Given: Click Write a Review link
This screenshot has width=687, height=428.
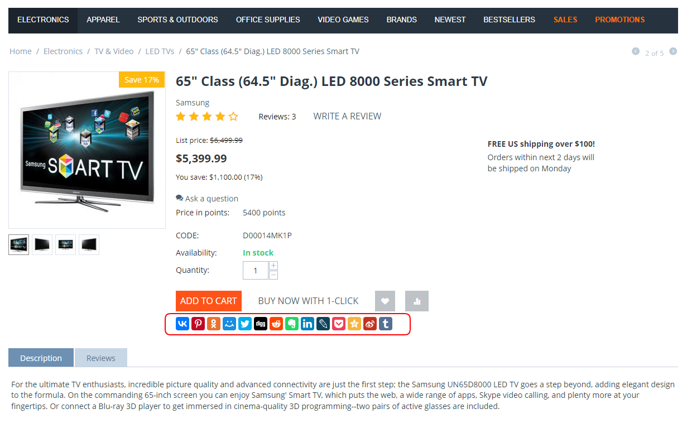Looking at the screenshot, I should coord(347,116).
